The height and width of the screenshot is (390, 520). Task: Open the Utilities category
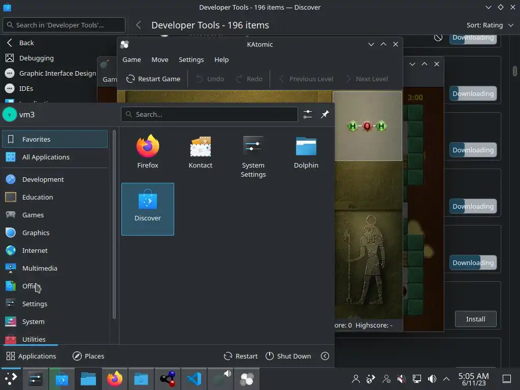[55, 339]
